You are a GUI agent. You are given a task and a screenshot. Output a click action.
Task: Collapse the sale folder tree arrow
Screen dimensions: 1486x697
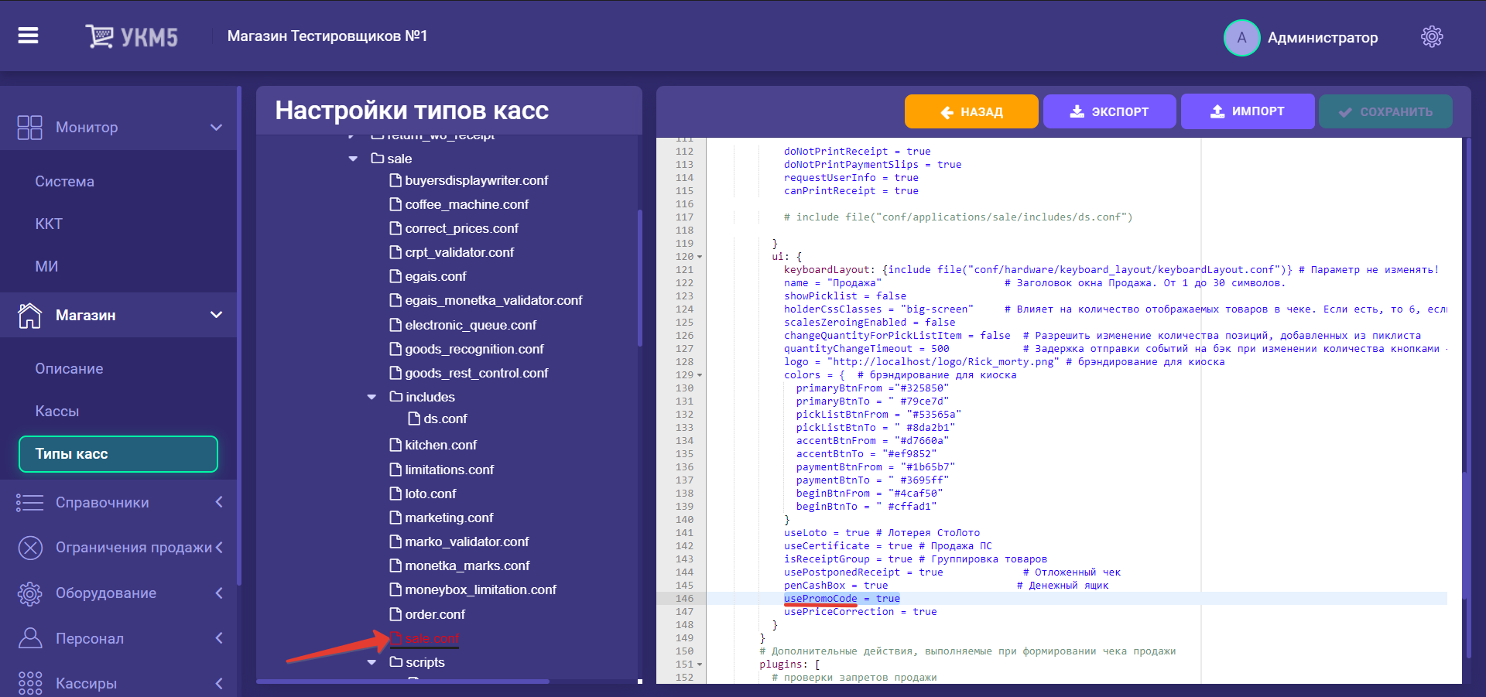[x=353, y=159]
